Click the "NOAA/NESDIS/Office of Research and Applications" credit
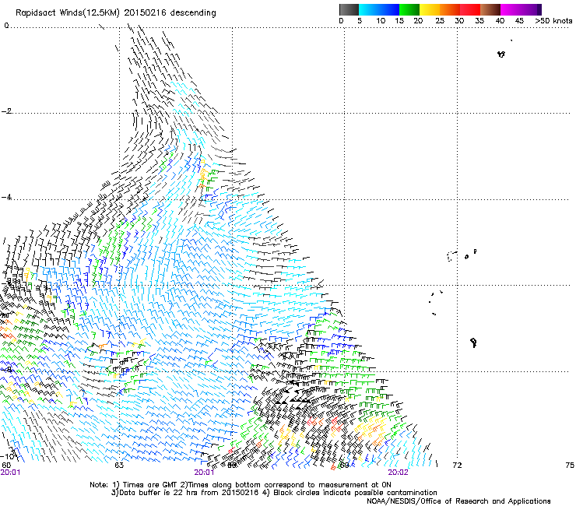 [x=458, y=501]
